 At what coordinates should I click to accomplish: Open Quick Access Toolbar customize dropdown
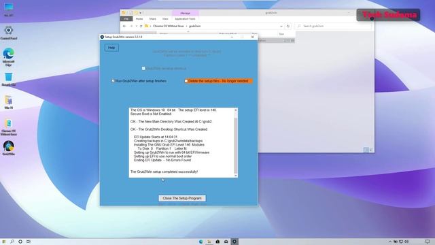pos(141,13)
